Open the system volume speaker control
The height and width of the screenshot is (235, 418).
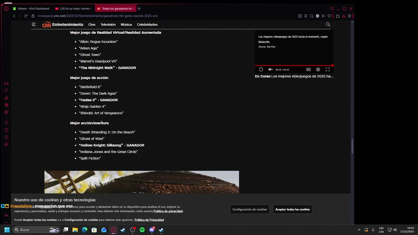coord(395,230)
